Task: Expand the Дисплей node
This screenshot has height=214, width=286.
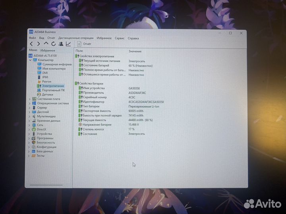Action: [29, 112]
